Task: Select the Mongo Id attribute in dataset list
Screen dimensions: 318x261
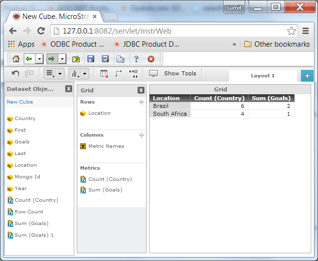Action: click(x=27, y=177)
